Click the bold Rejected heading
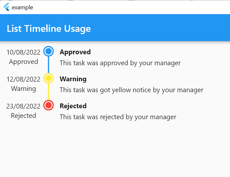Image resolution: width=230 pixels, height=177 pixels. [x=73, y=106]
